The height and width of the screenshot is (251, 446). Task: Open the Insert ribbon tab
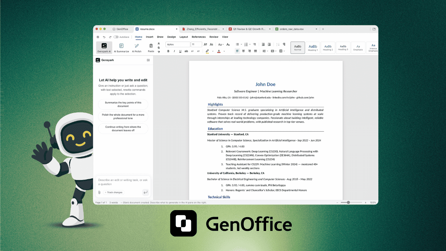[149, 37]
